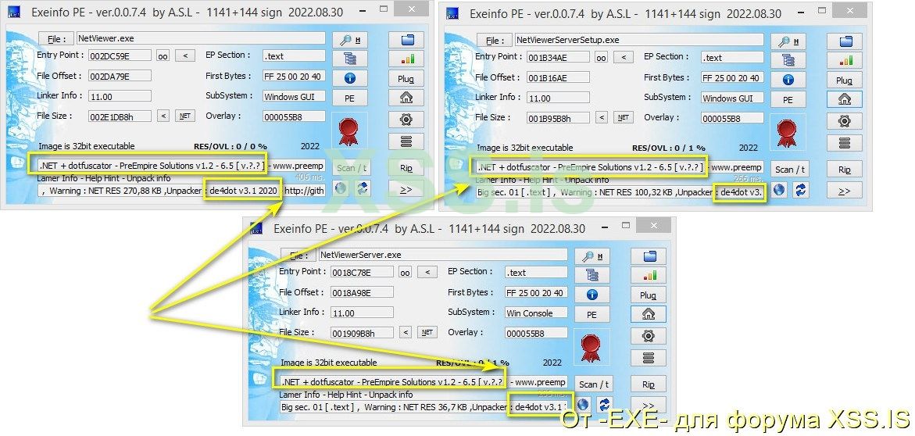The image size is (915, 436).
Task: Click PE button in NetViewerServerSetup.exe window
Action: 788,100
